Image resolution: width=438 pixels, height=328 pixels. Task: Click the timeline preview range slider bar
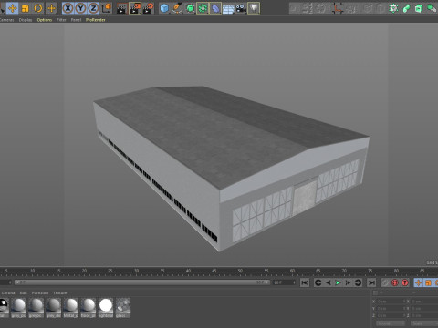pos(142,282)
